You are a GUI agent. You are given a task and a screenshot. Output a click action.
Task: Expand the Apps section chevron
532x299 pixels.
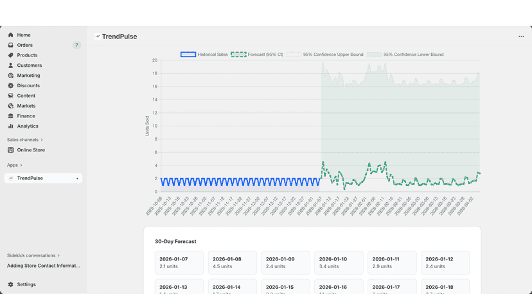pyautogui.click(x=21, y=165)
